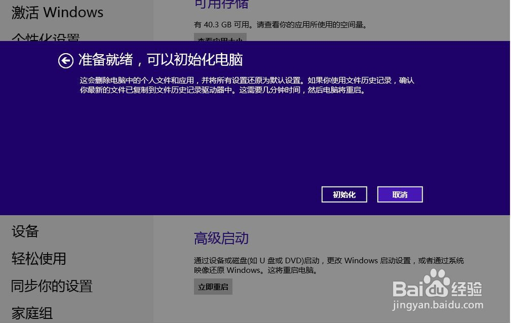Viewport: 511px width, 323px height.
Task: Select 设备 in the settings sidebar
Action: pyautogui.click(x=25, y=232)
